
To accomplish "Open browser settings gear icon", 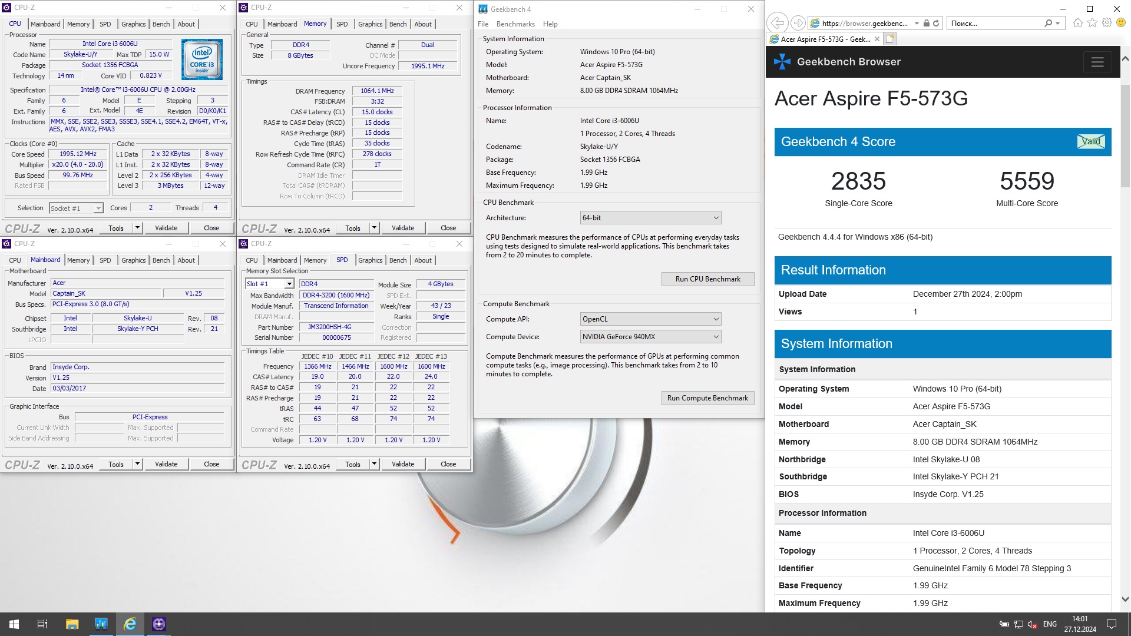I will [x=1107, y=23].
